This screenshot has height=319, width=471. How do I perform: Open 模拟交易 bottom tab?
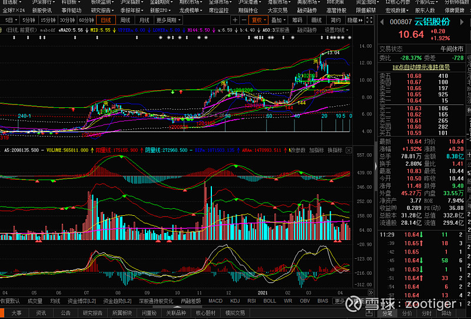[235, 313]
